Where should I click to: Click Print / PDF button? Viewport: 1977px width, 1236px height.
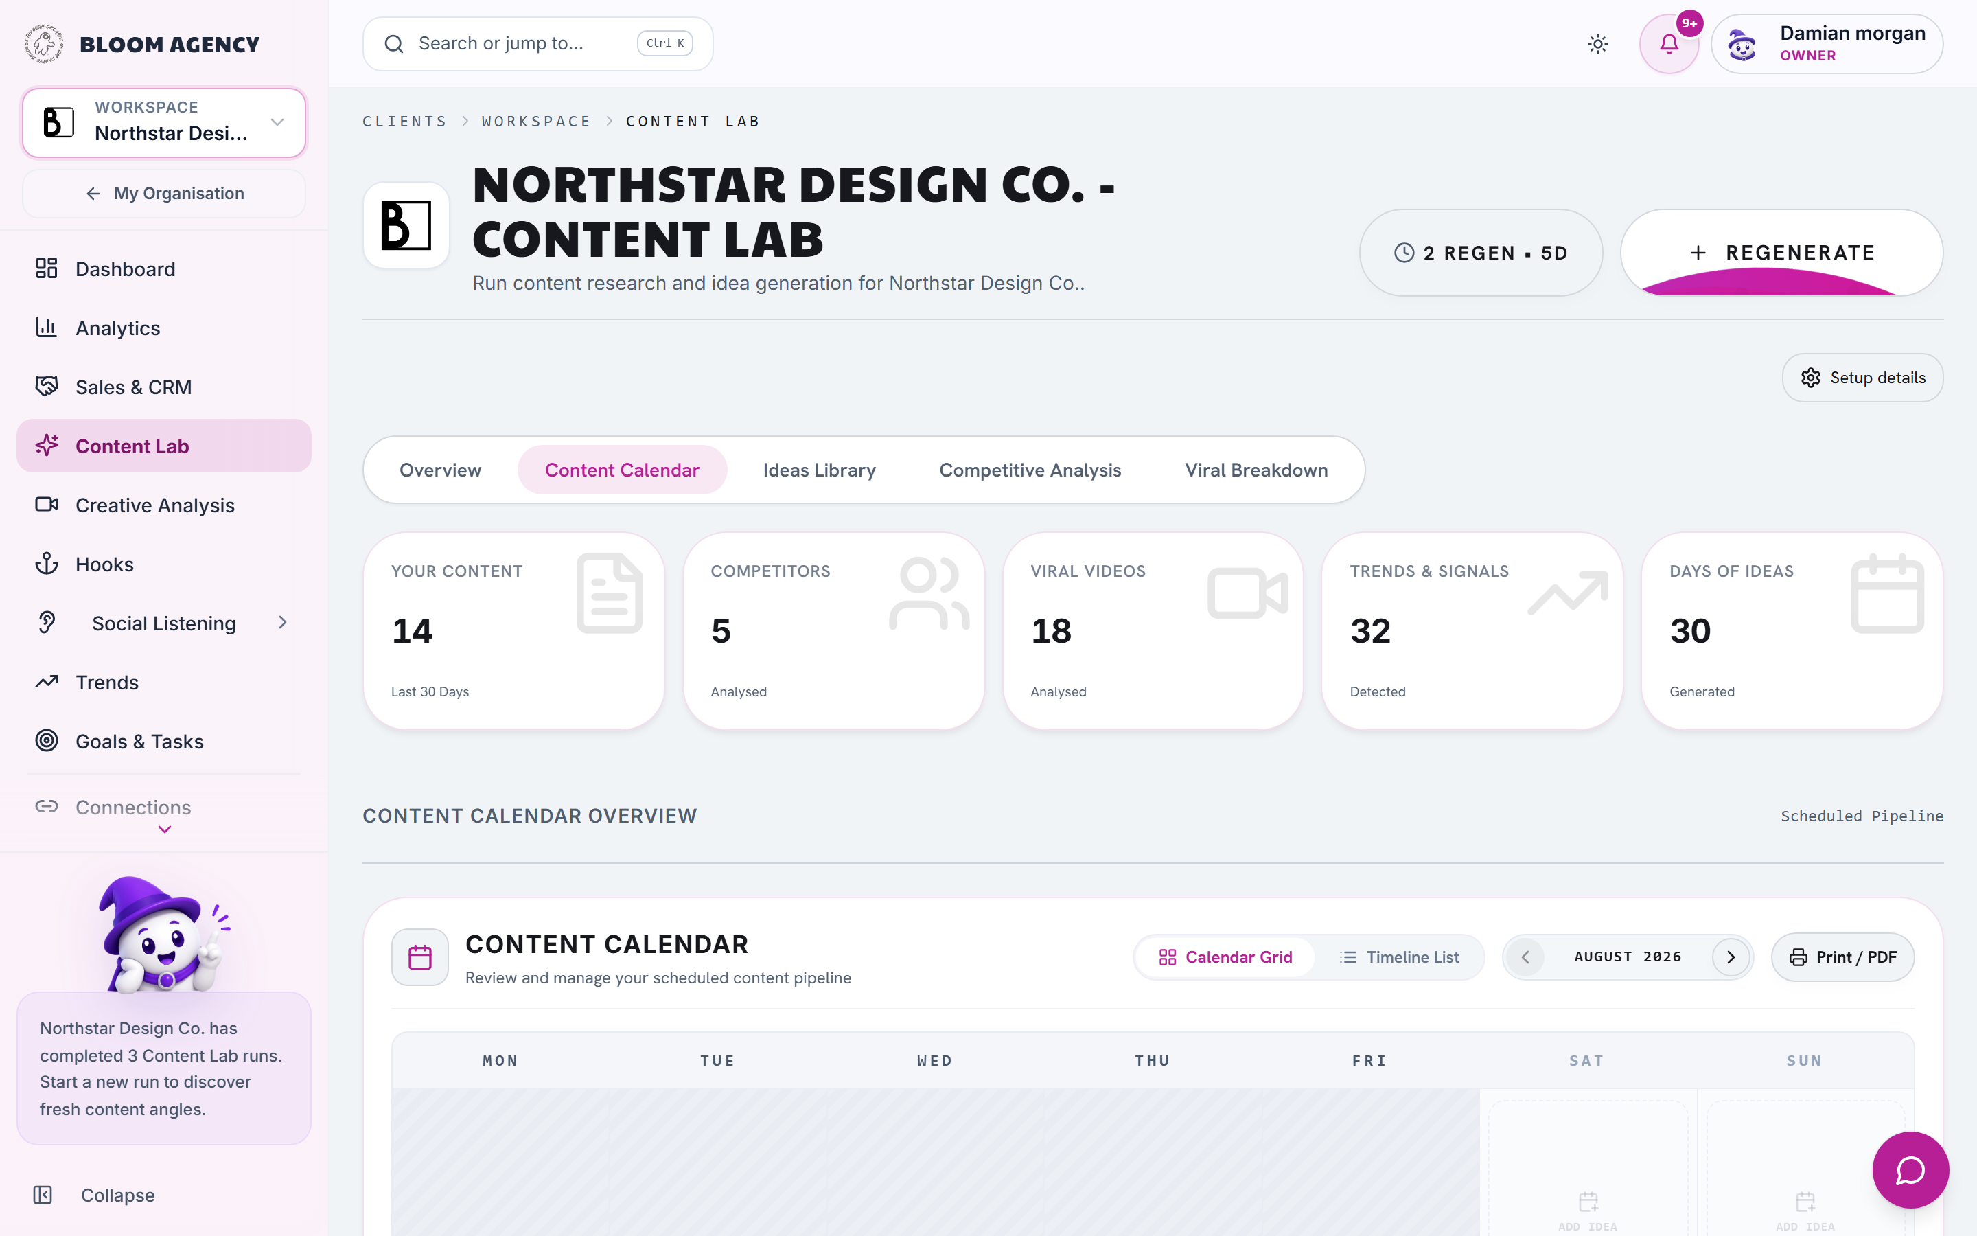click(1843, 957)
